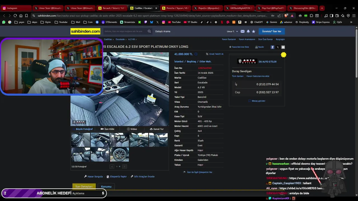358x201 pixels.
Task: Select the İlan Detayları tab
Action: [84, 186]
